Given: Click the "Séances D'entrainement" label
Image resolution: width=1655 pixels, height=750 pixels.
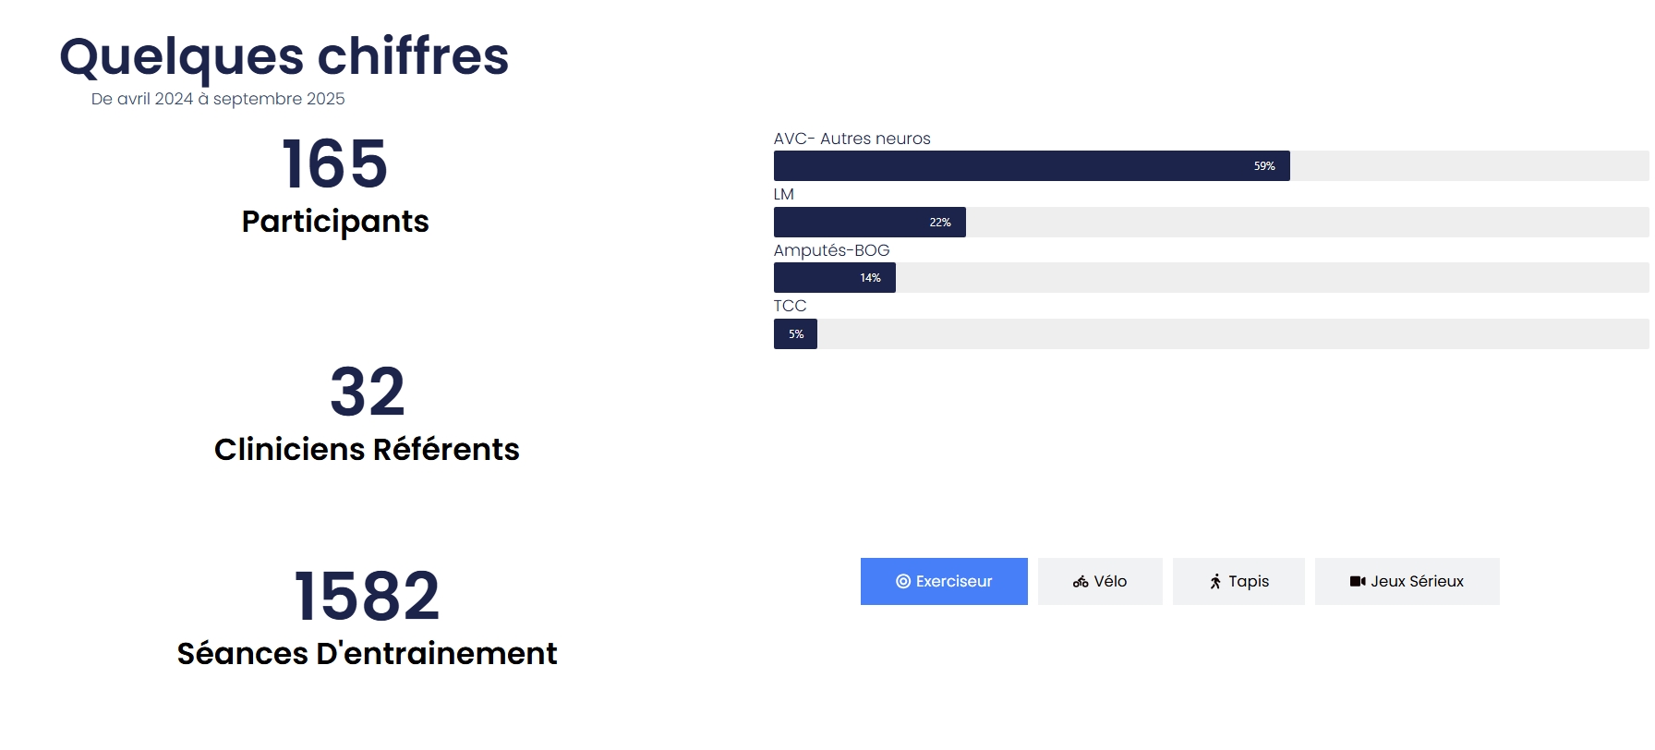Looking at the screenshot, I should coord(367,654).
